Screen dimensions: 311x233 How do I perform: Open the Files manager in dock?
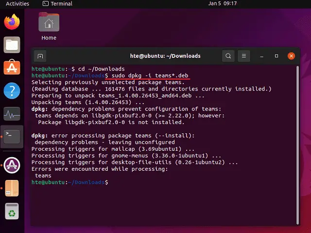click(12, 45)
